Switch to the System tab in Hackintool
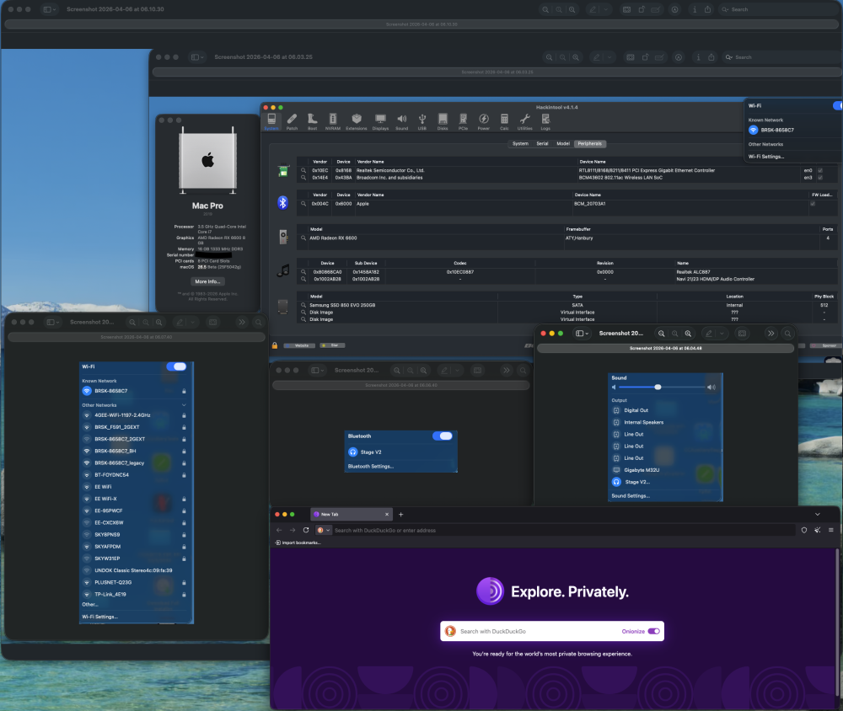Screen dimensions: 843x711 tap(520, 143)
